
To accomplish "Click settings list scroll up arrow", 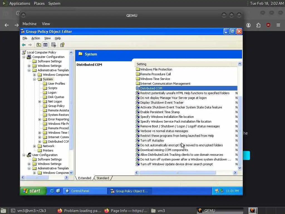I will (x=240, y=64).
